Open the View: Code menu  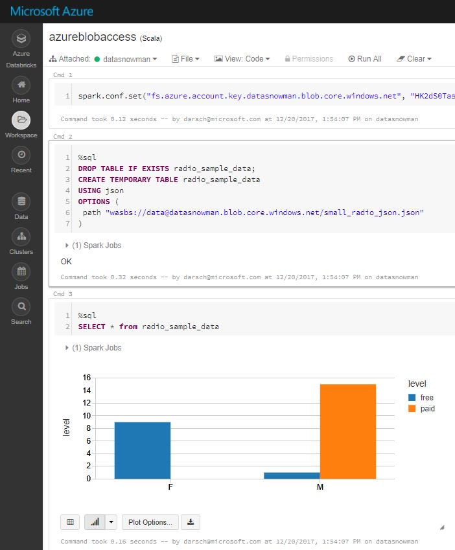(242, 59)
